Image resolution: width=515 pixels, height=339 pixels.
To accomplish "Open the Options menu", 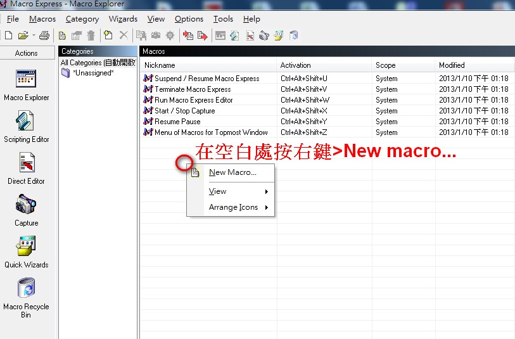I will [x=189, y=19].
